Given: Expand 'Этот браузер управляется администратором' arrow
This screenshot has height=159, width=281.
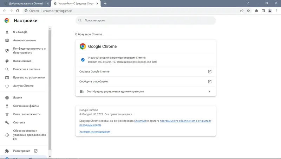Looking at the screenshot, I should (209, 91).
